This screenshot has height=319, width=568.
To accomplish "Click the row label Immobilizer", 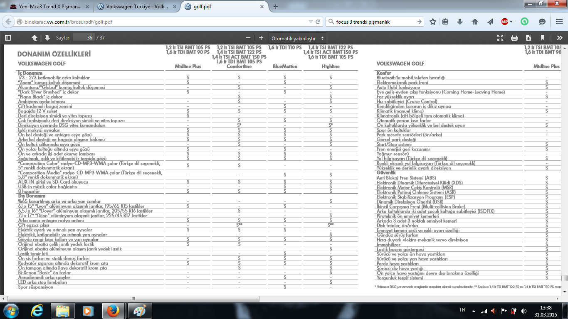I will [x=388, y=245].
